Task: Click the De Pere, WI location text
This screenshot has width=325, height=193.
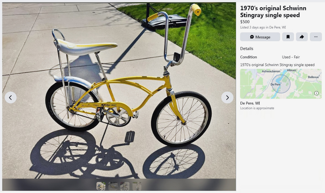Action: [250, 103]
